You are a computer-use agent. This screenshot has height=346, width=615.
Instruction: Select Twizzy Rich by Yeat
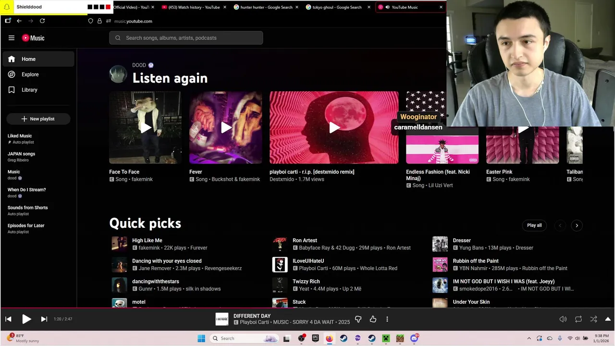306,282
